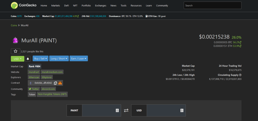
Task: Open the Community menu
Action: tap(162, 5)
